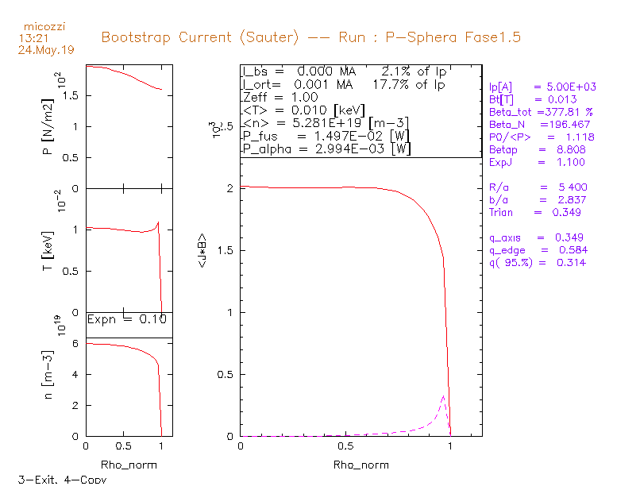Screen dimensions: 640x490
Task: Click the q_edge = 0.584 entry
Action: pos(538,250)
